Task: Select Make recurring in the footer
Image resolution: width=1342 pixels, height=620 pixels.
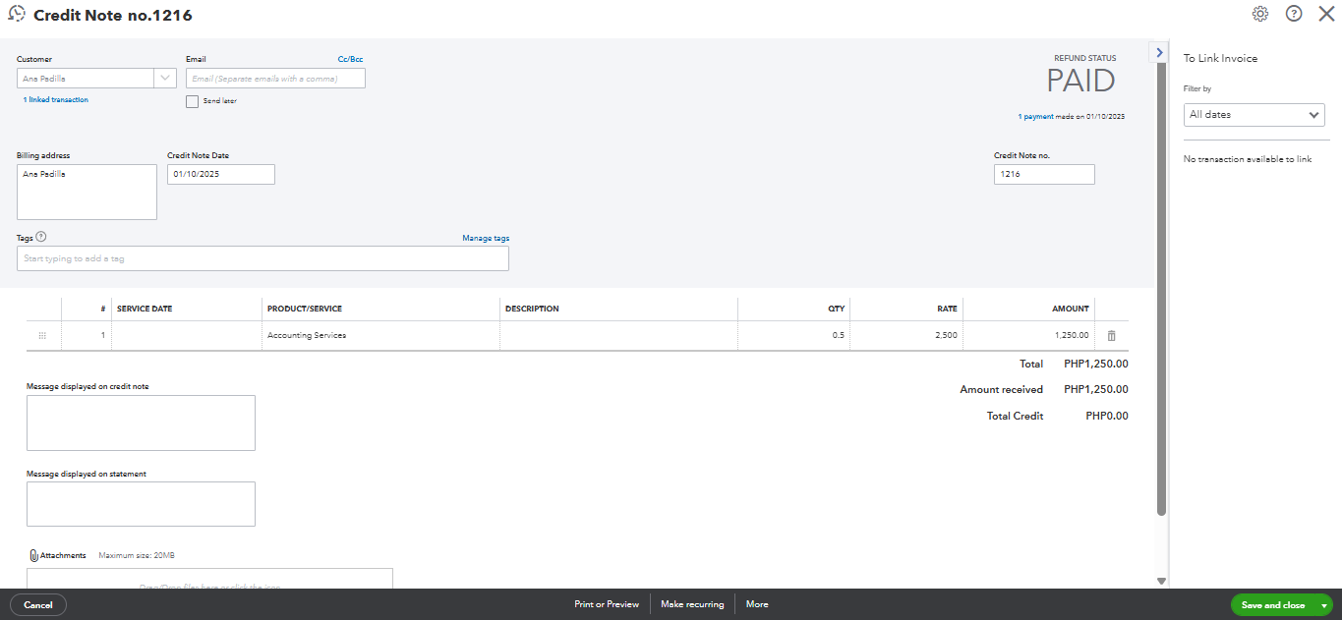Action: pos(692,604)
